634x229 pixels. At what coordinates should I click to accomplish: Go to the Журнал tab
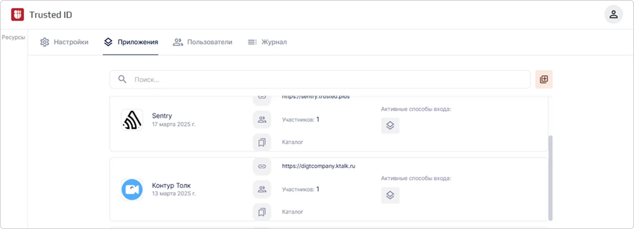267,42
